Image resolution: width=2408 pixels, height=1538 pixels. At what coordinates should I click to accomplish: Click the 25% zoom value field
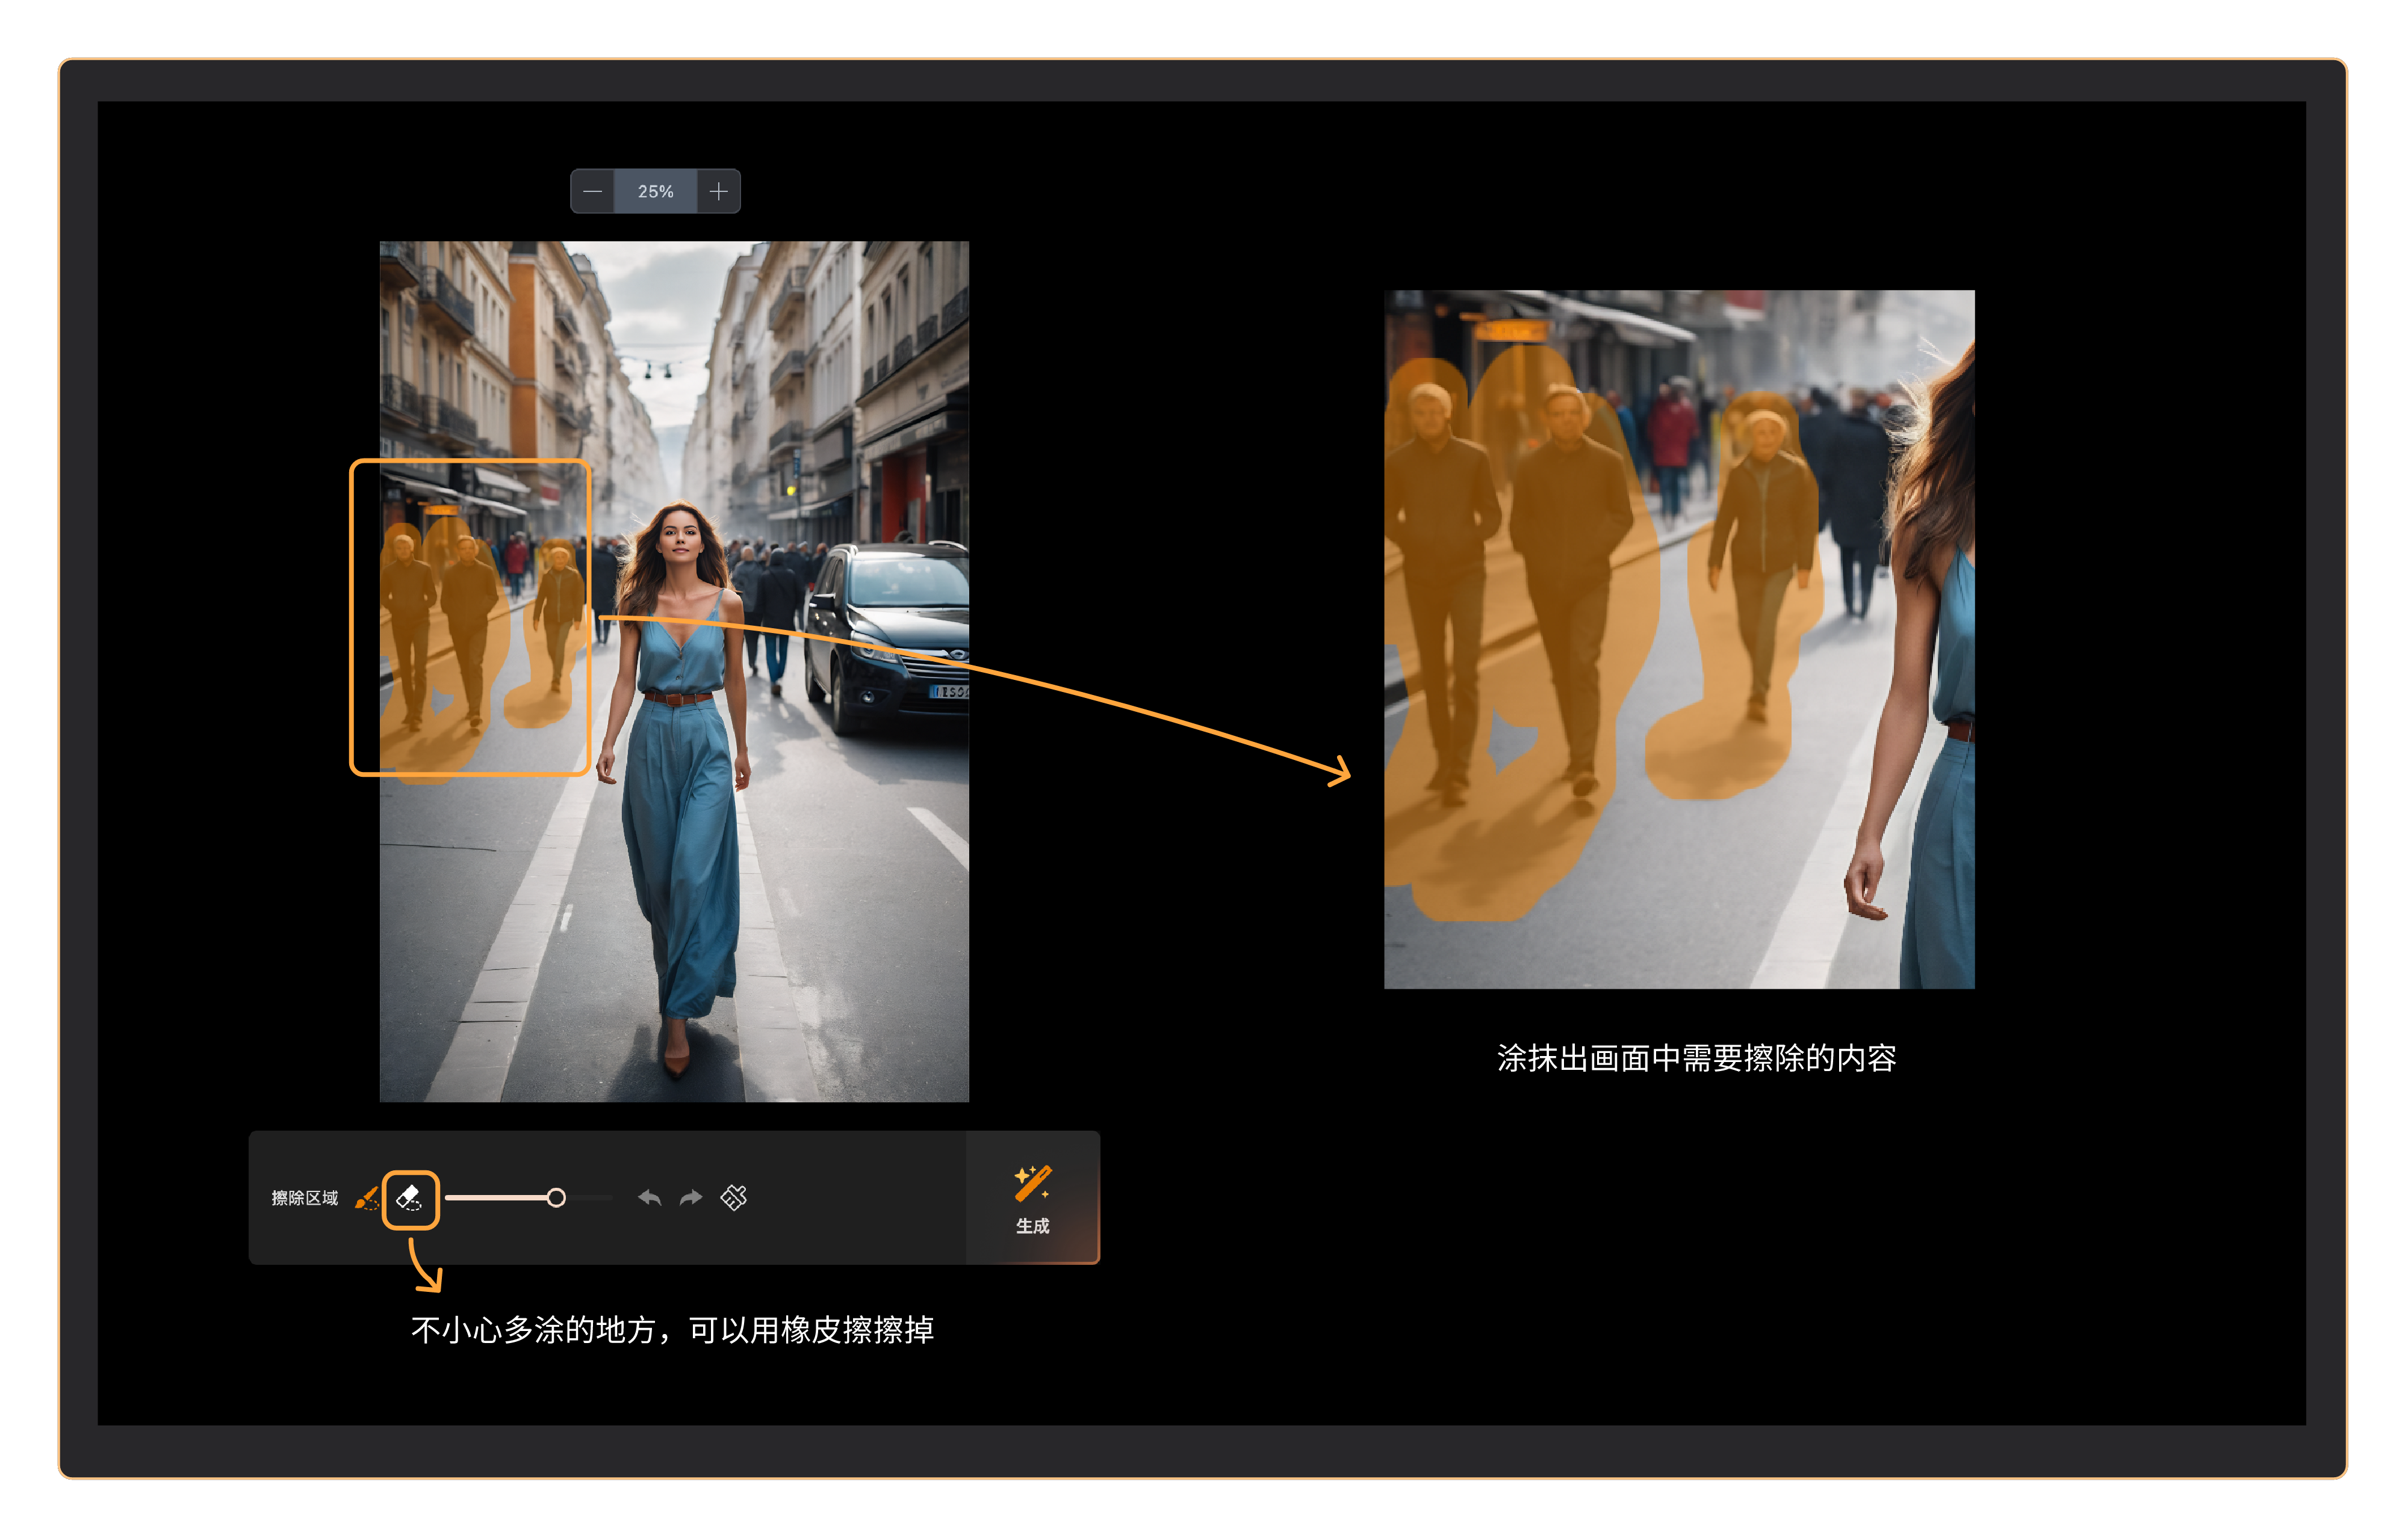pos(656,191)
